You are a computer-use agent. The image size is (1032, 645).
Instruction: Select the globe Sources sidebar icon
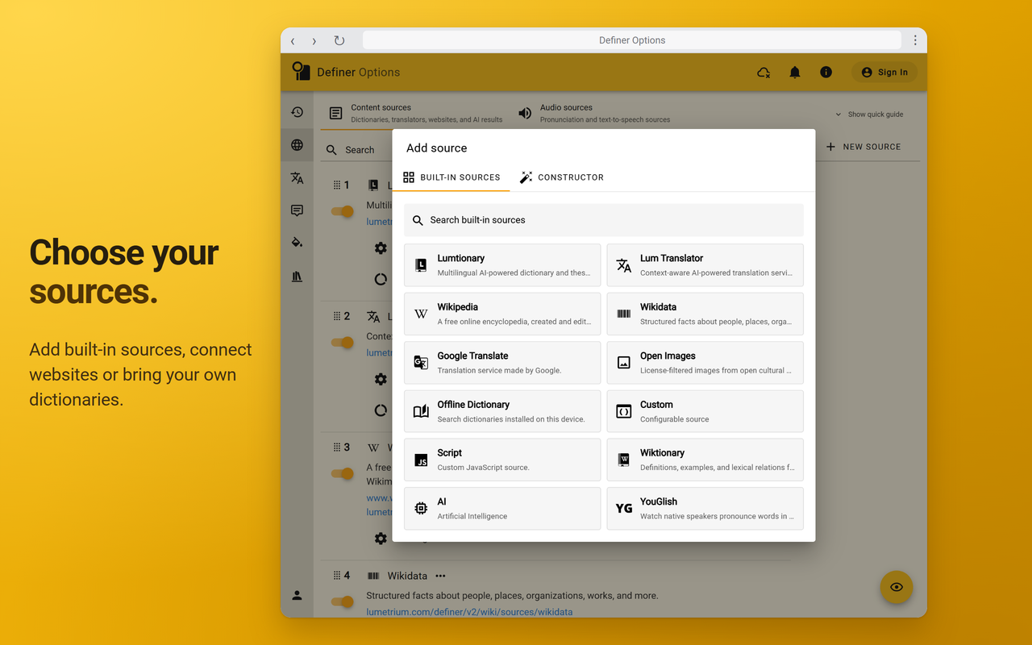tap(297, 145)
